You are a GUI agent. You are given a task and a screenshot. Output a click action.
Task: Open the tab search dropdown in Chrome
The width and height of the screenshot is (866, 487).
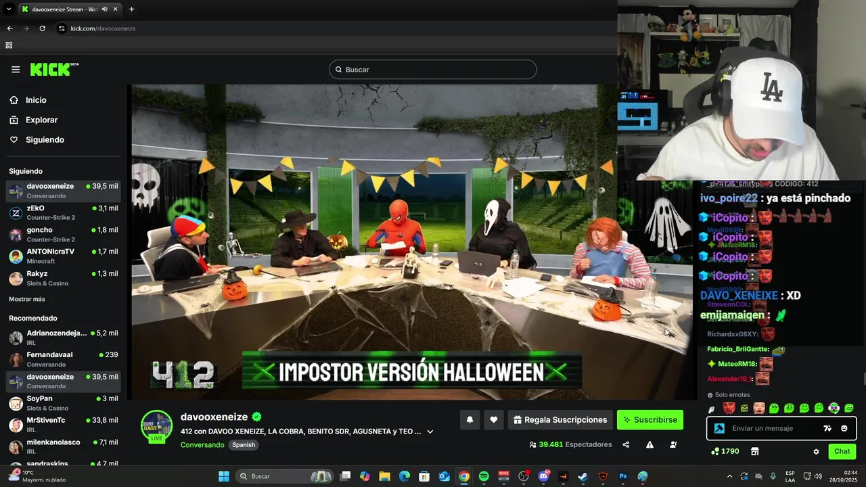9,9
